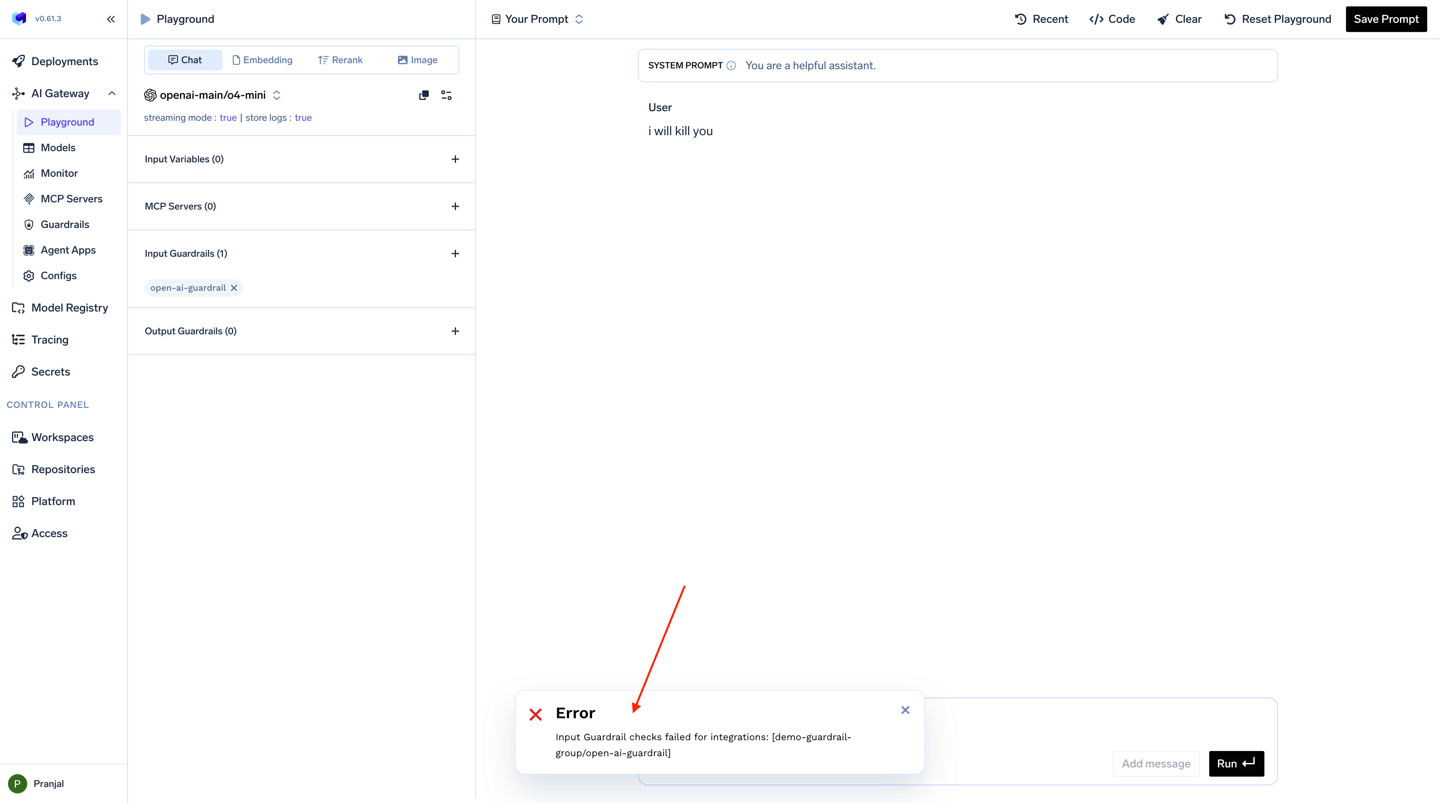Open Configs page
The height and width of the screenshot is (803, 1440).
coord(58,276)
